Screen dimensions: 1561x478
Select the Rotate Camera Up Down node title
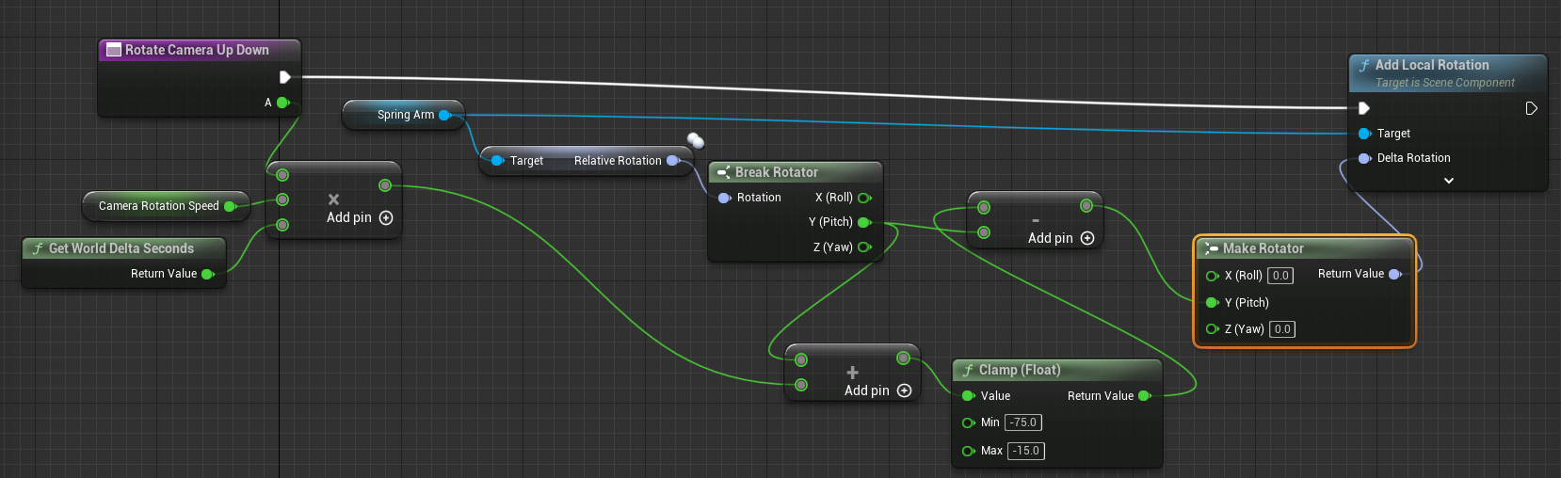point(197,50)
